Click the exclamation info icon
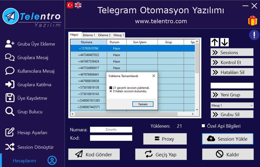260x167 pixels. [x=254, y=35]
